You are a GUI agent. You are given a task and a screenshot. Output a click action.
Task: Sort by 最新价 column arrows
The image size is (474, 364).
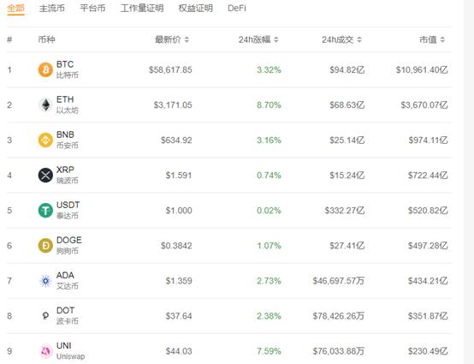tap(187, 39)
